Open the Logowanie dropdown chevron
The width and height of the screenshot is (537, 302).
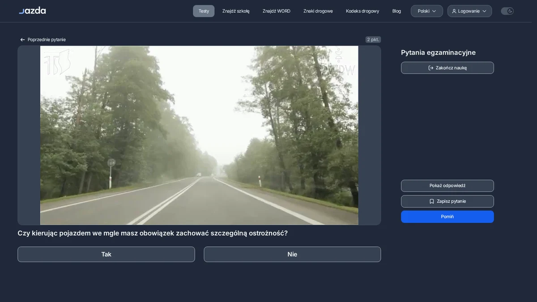tap(485, 11)
